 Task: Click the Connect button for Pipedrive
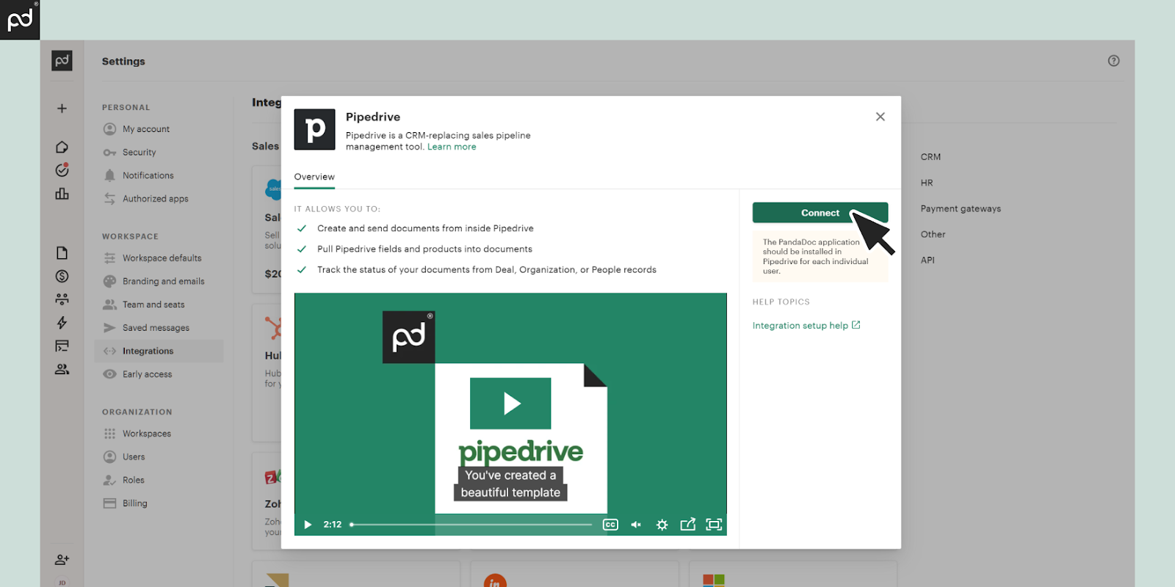point(820,213)
